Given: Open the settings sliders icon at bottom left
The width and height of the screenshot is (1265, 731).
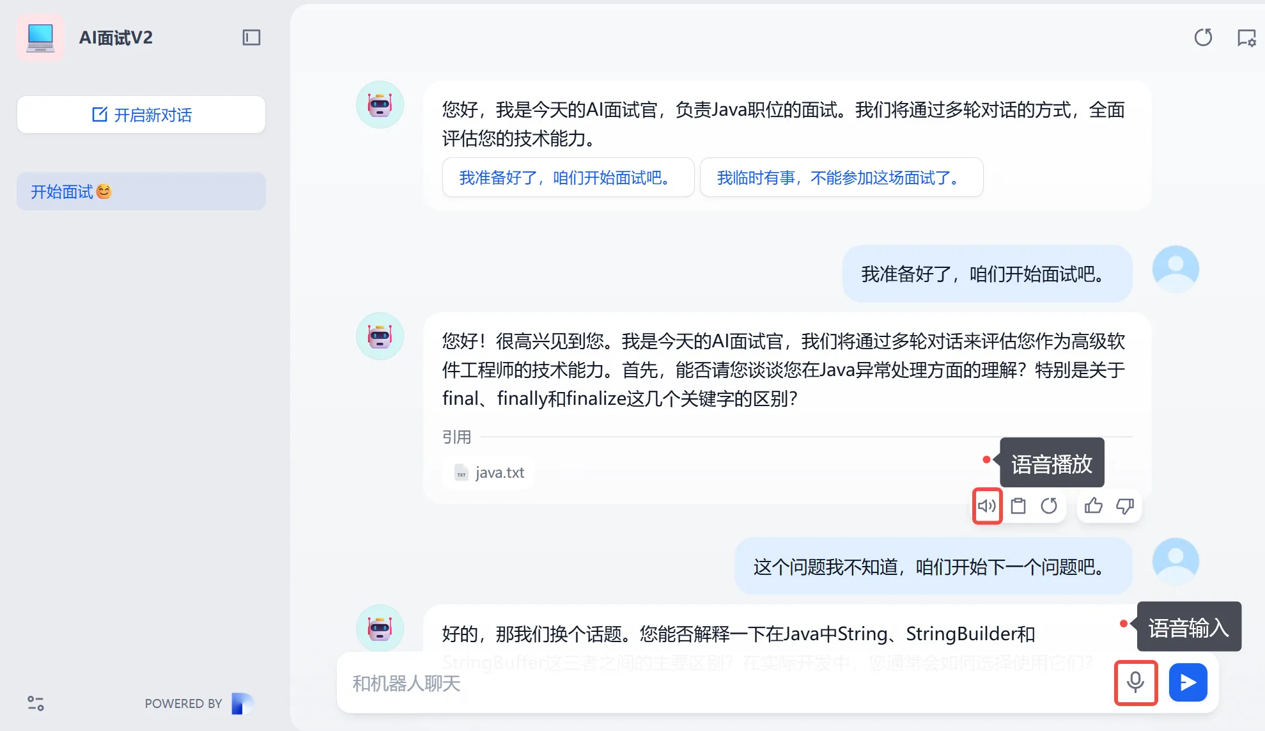Looking at the screenshot, I should point(36,703).
